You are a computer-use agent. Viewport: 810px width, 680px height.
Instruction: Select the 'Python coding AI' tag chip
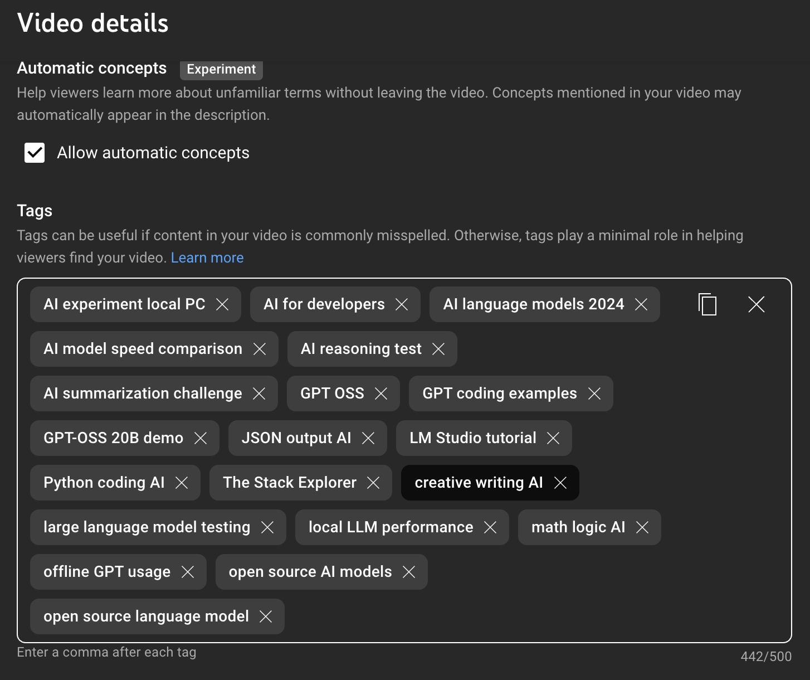(x=104, y=483)
